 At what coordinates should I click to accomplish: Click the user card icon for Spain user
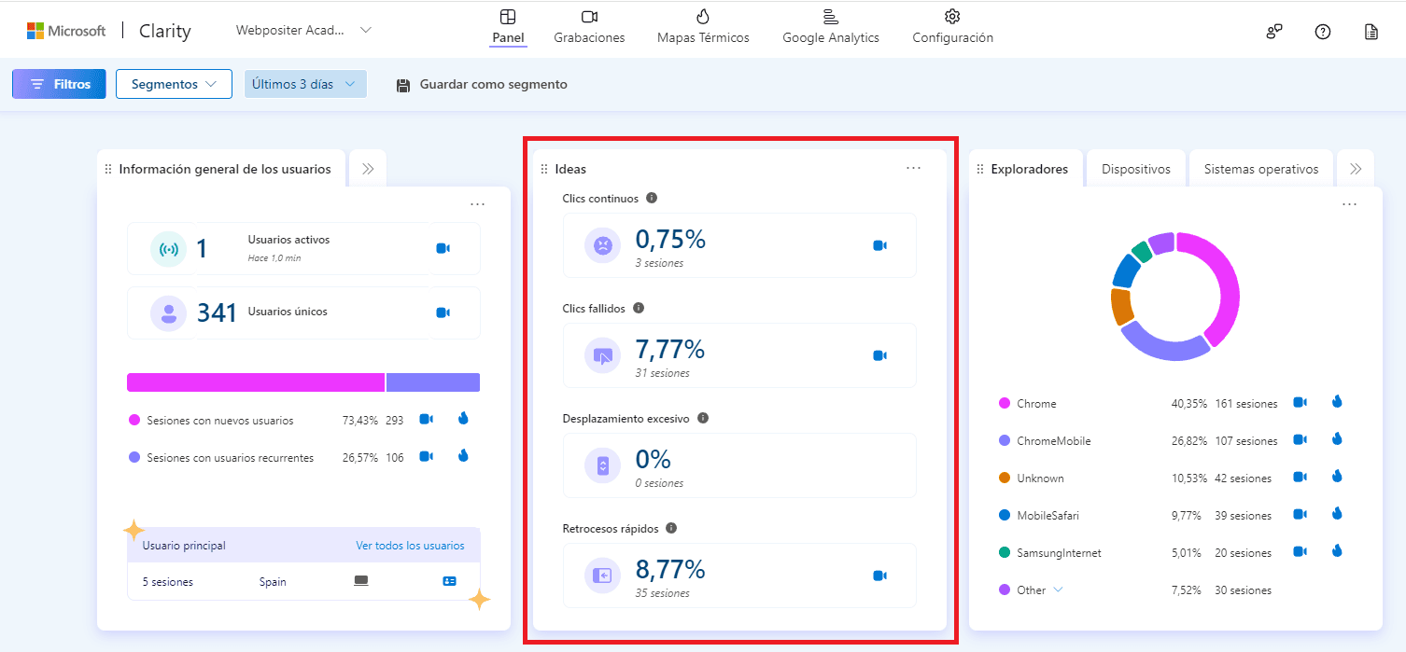coord(449,581)
